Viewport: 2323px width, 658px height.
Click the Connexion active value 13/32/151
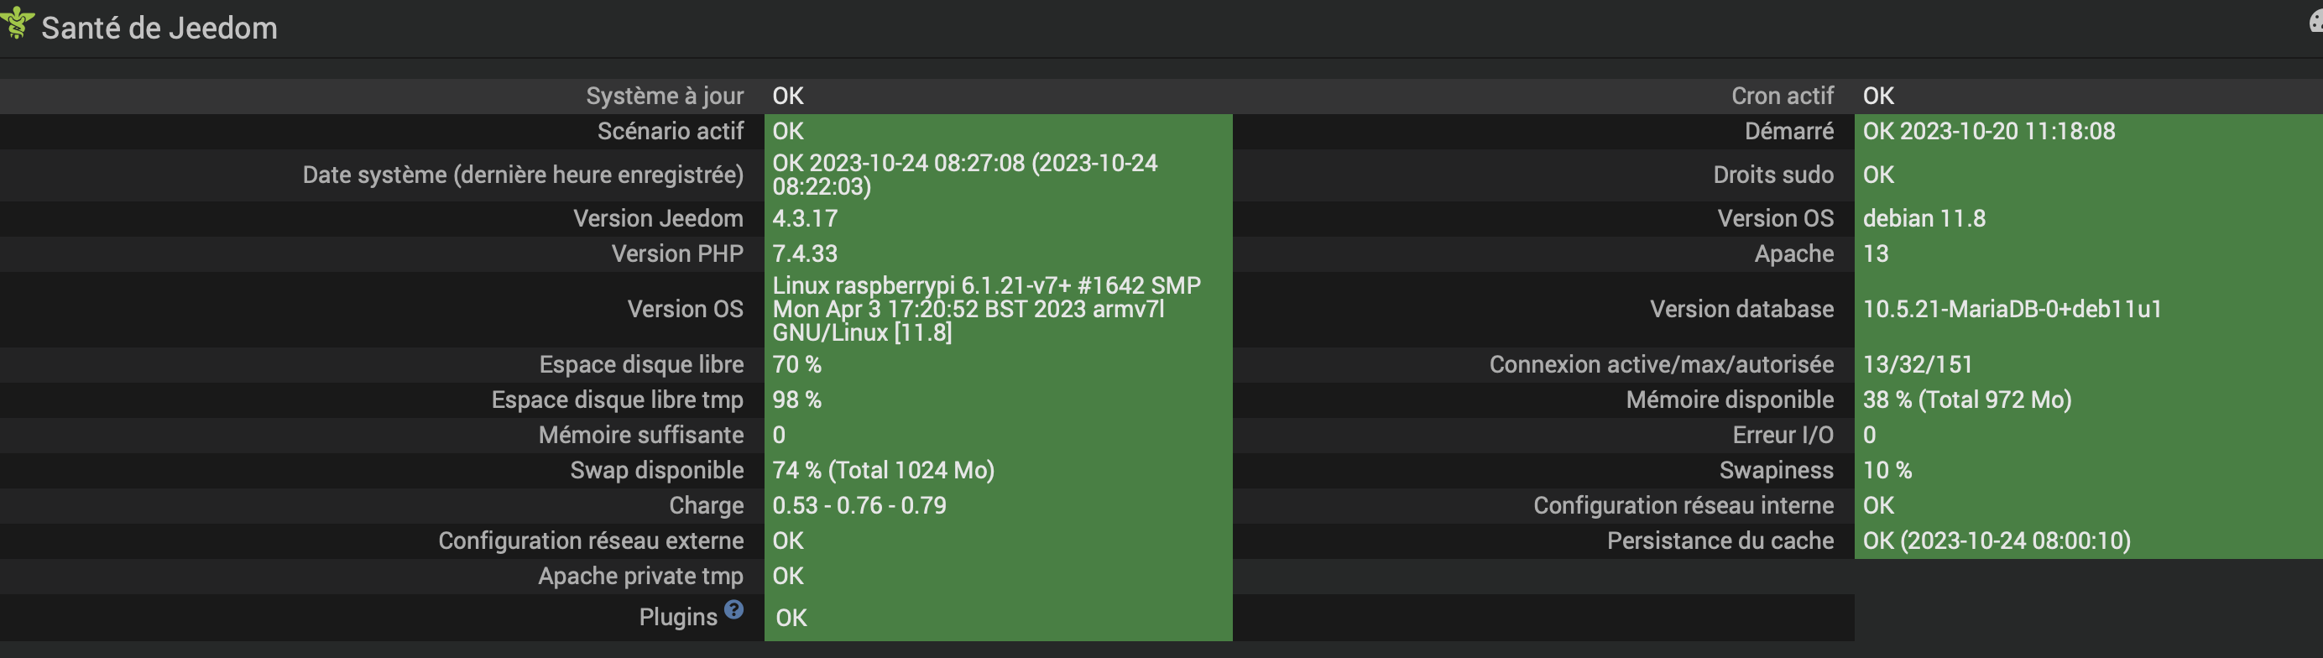[1917, 364]
